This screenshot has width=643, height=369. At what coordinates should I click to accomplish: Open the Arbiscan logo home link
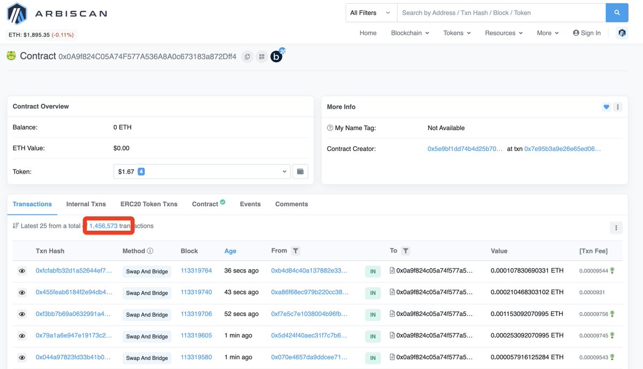point(57,13)
